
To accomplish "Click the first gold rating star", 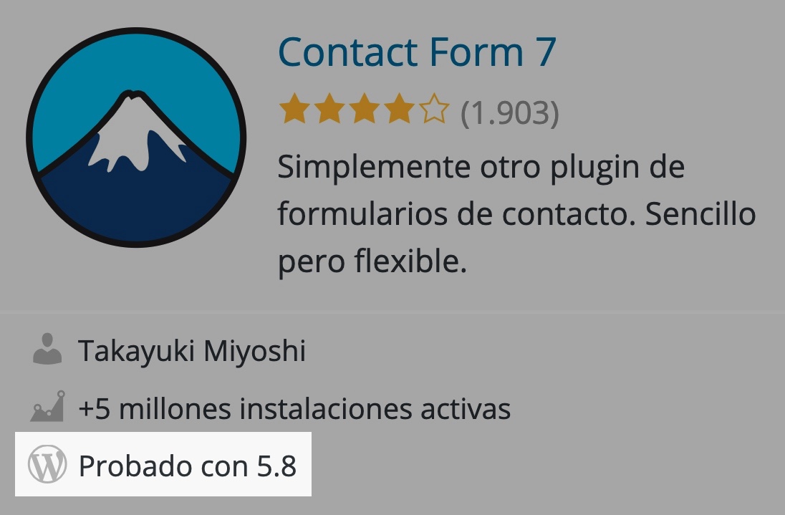I will (x=295, y=108).
